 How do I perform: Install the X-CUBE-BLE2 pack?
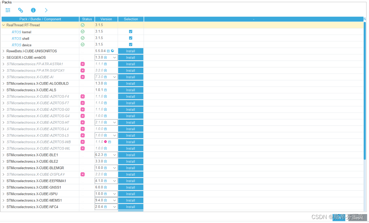tap(131, 161)
